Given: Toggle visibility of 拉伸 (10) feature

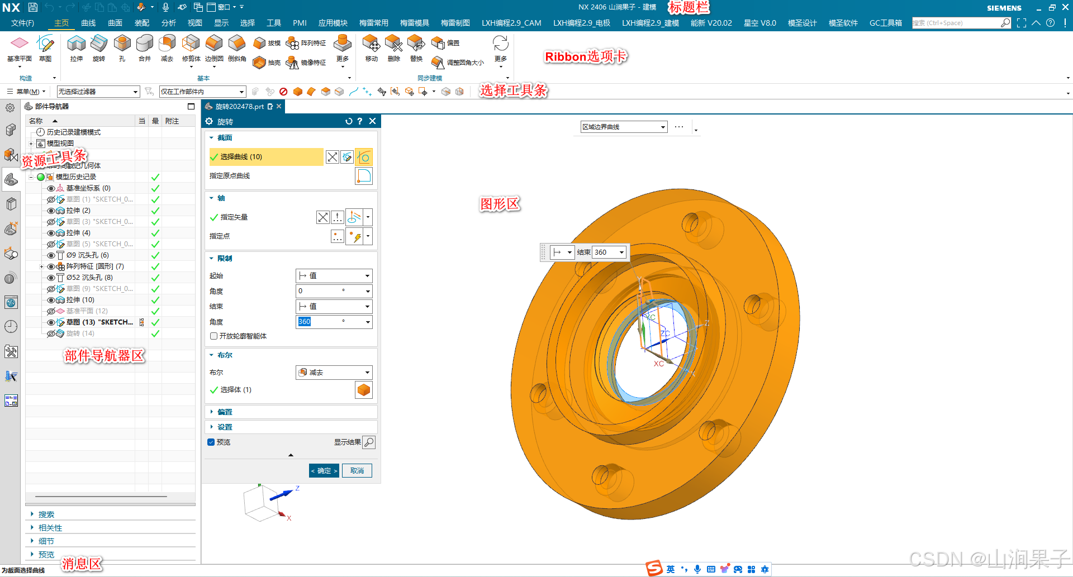Looking at the screenshot, I should click(51, 300).
